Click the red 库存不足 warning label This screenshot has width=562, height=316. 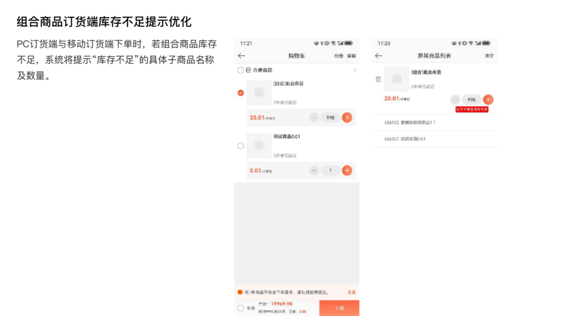(x=472, y=109)
